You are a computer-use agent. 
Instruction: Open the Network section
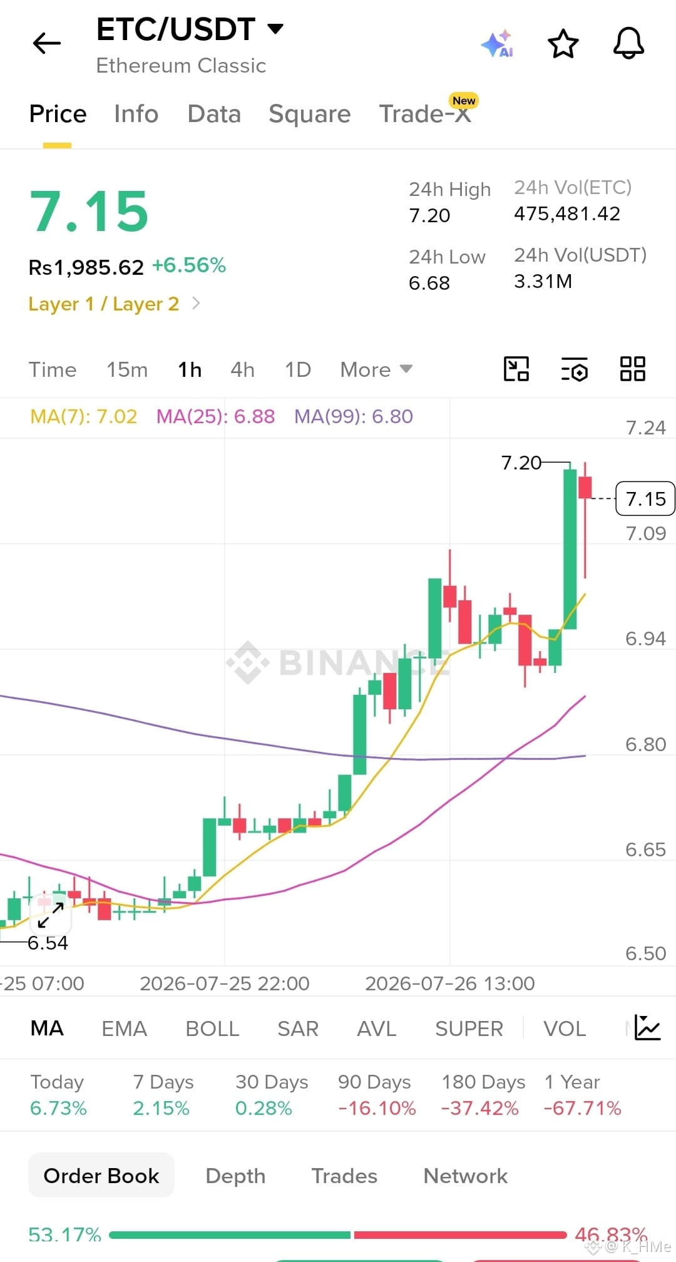point(465,1176)
